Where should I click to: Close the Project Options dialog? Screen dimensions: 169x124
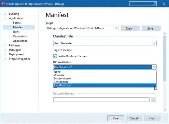[x=164, y=4]
